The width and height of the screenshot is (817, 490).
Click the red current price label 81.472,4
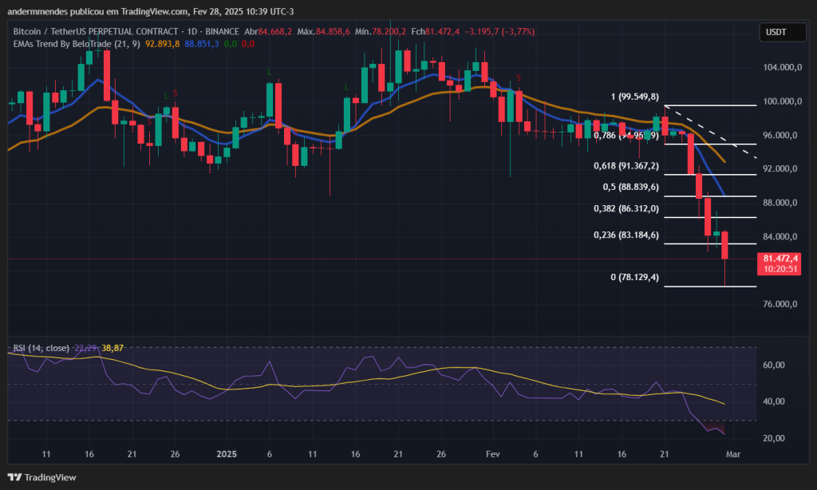pos(780,259)
